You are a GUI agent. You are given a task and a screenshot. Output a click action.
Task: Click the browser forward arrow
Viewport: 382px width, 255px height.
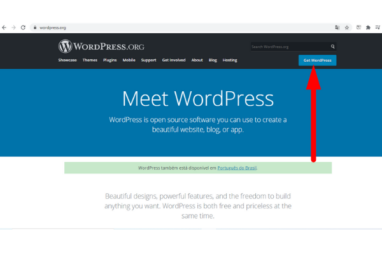13,27
